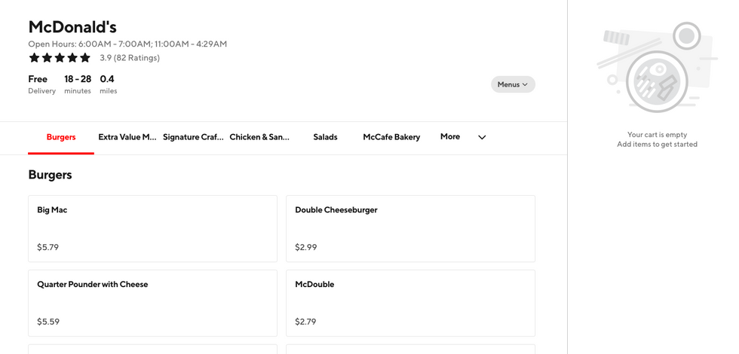Screen dimensions: 739x354
Task: Open the Signature Crafted tab
Action: tap(193, 137)
